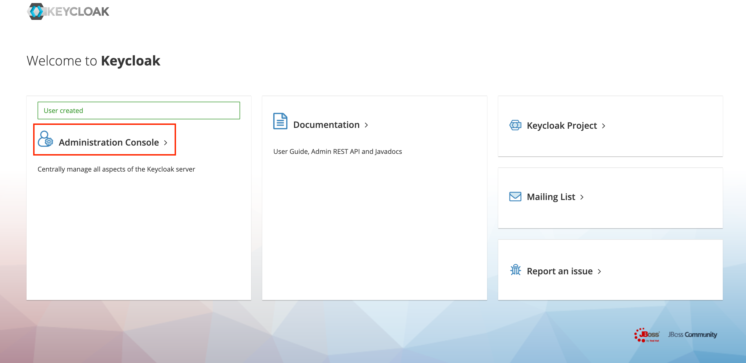Click the User created notification banner
The image size is (746, 363).
(138, 110)
